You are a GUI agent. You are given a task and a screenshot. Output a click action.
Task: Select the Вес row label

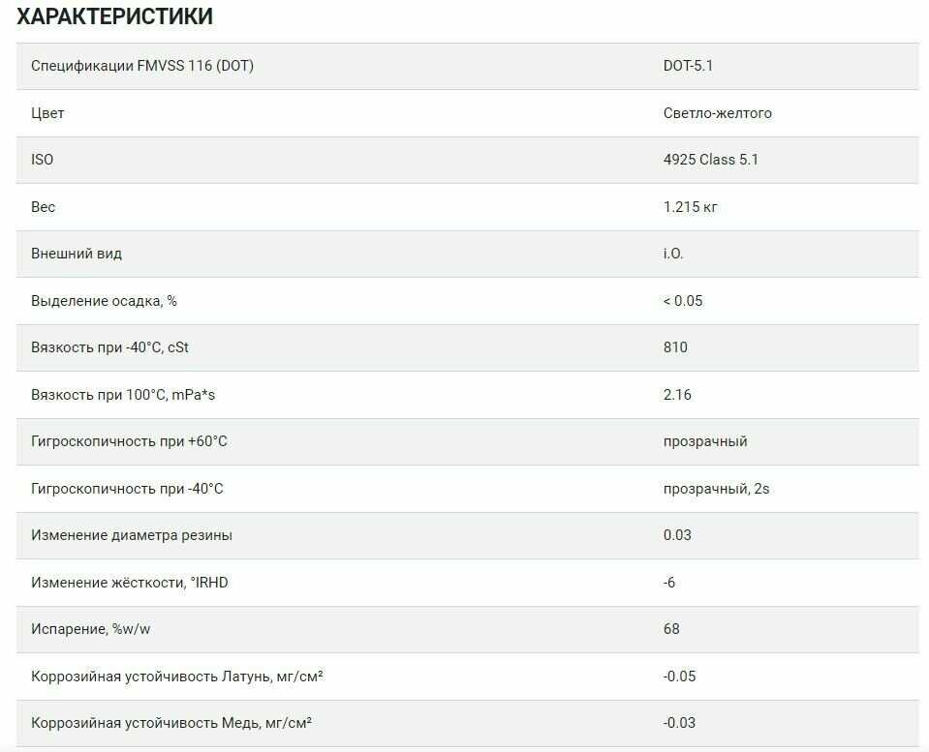44,207
